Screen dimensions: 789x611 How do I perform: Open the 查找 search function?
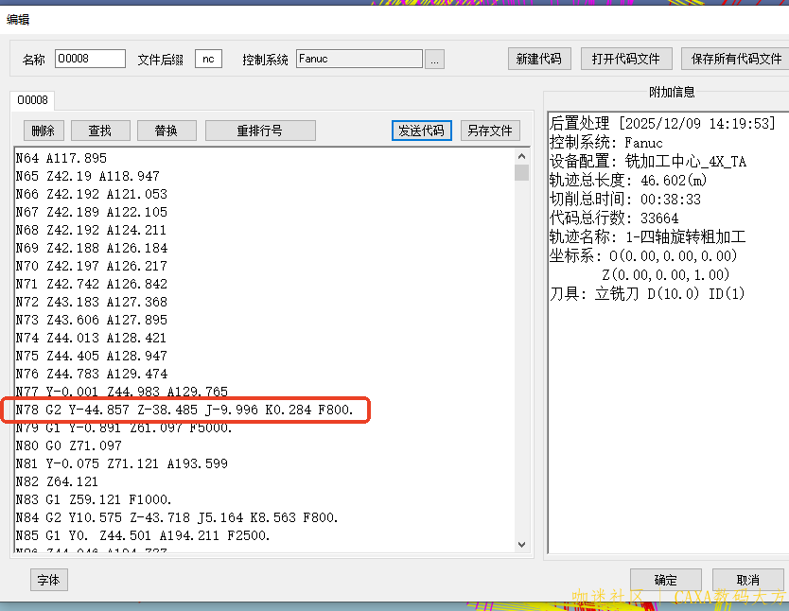click(100, 130)
